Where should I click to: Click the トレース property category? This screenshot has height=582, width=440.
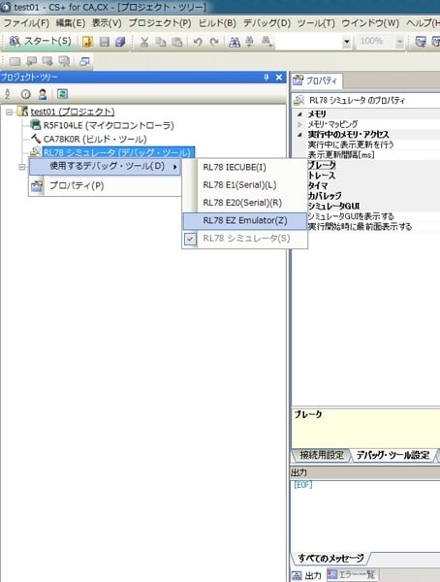click(x=322, y=176)
